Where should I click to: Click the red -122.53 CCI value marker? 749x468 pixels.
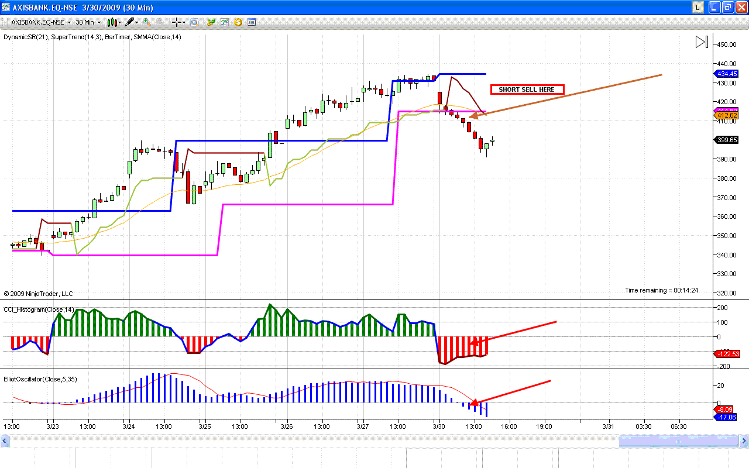click(728, 354)
